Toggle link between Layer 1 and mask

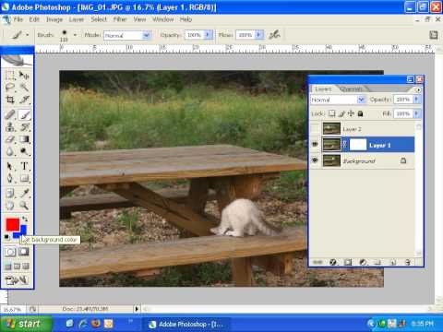345,145
